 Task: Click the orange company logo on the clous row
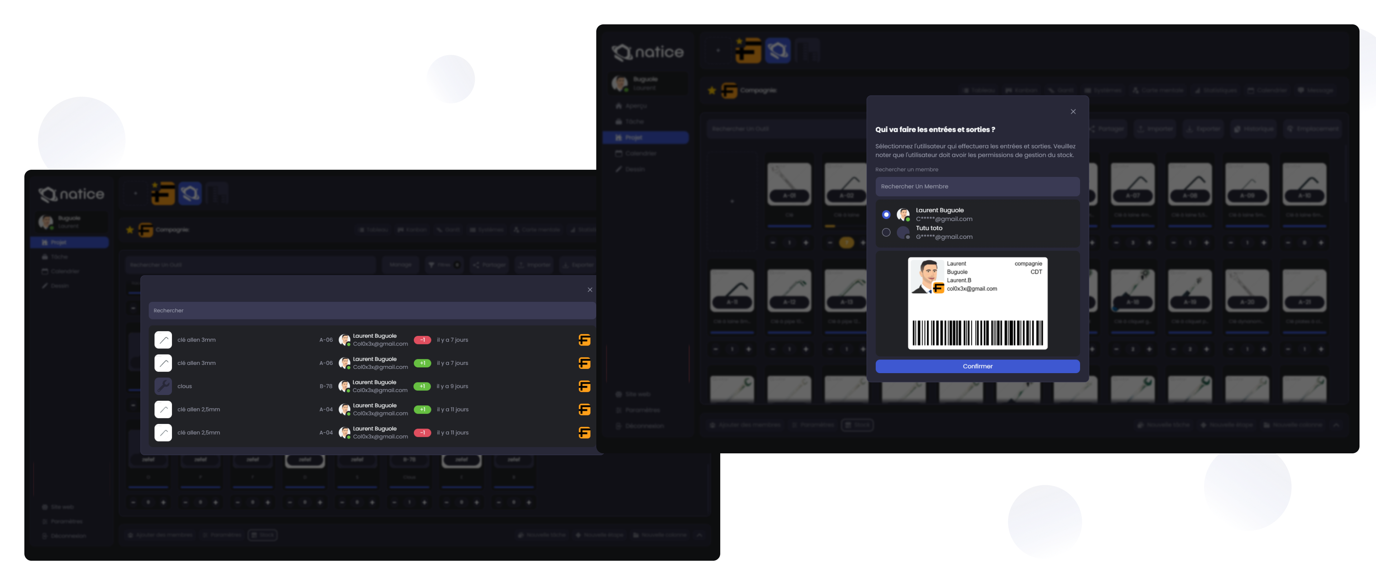[x=584, y=386]
